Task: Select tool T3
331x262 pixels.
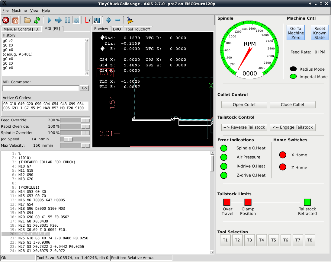Action: [x=249, y=240]
